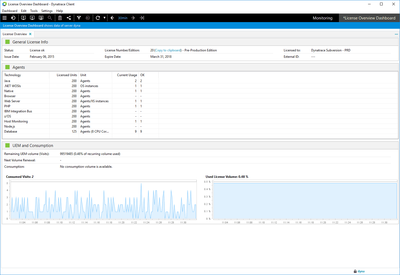
Task: Click green UEM and Consumption status icon
Action: [x=7, y=145]
